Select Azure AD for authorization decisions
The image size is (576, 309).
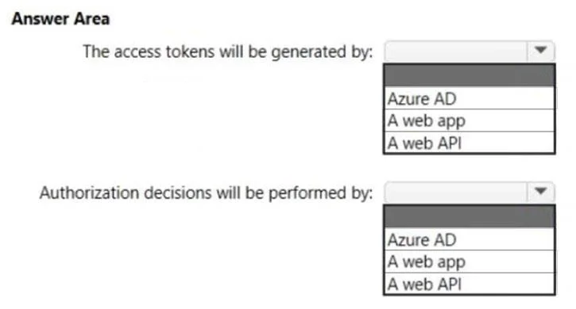tap(469, 239)
